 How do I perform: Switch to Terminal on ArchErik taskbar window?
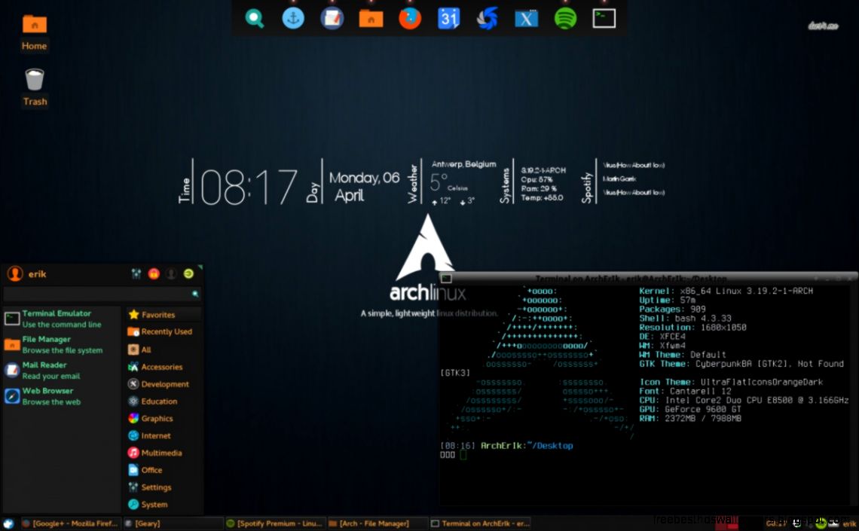[x=481, y=523]
